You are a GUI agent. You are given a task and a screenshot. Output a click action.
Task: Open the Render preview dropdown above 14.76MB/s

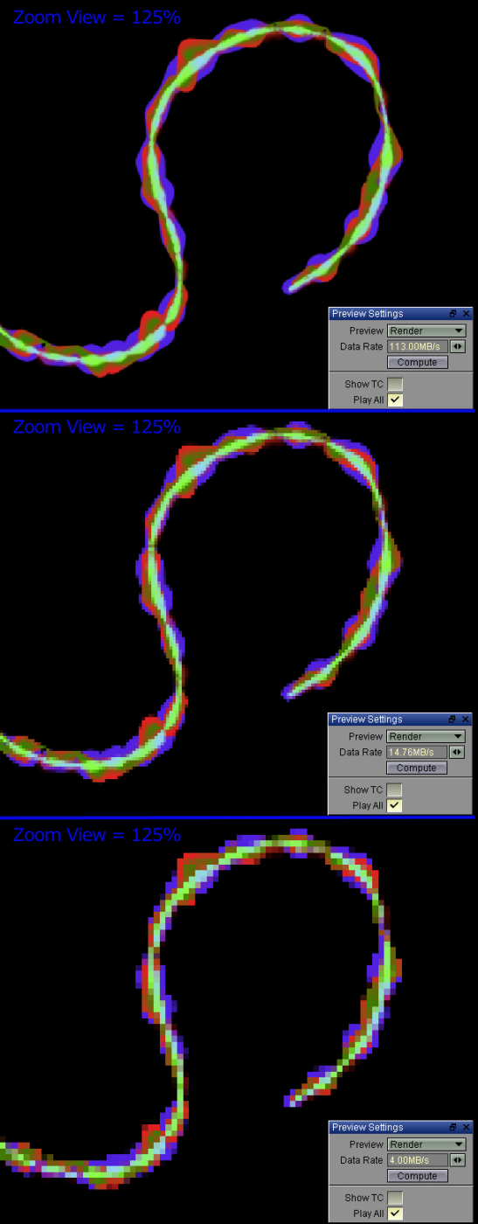coord(426,737)
